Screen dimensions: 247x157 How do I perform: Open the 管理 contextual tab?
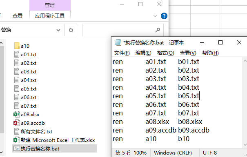50,5
